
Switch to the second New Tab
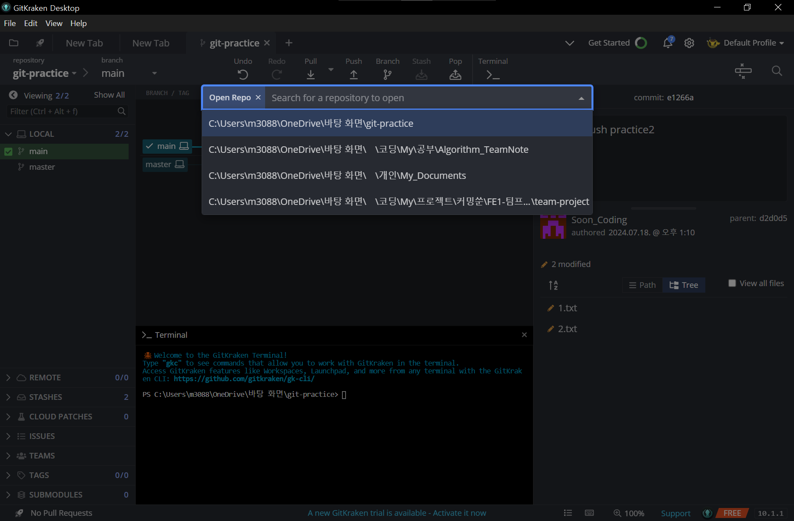pos(151,43)
